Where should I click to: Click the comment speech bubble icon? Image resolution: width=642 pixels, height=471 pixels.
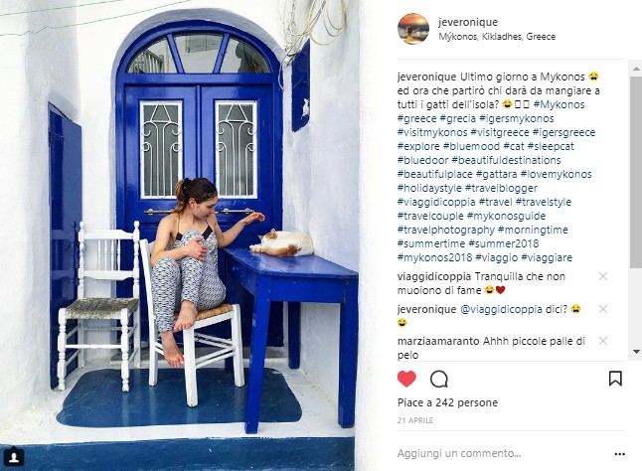point(439,379)
